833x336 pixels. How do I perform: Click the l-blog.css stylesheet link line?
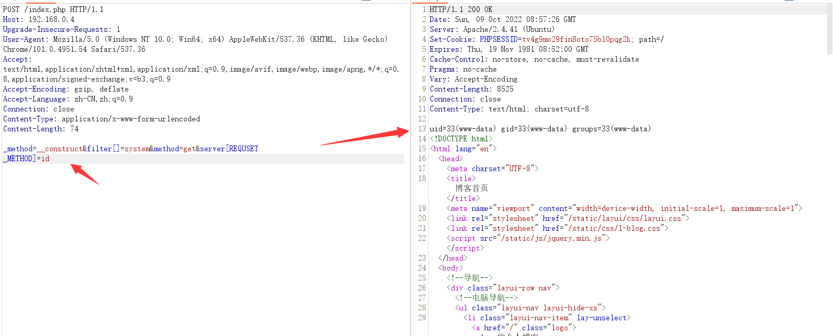click(x=557, y=228)
